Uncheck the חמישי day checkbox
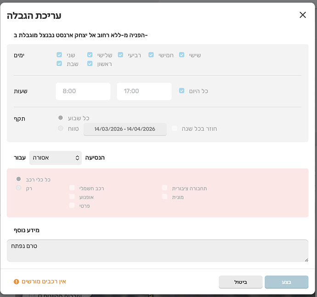317x297 pixels. [x=151, y=55]
